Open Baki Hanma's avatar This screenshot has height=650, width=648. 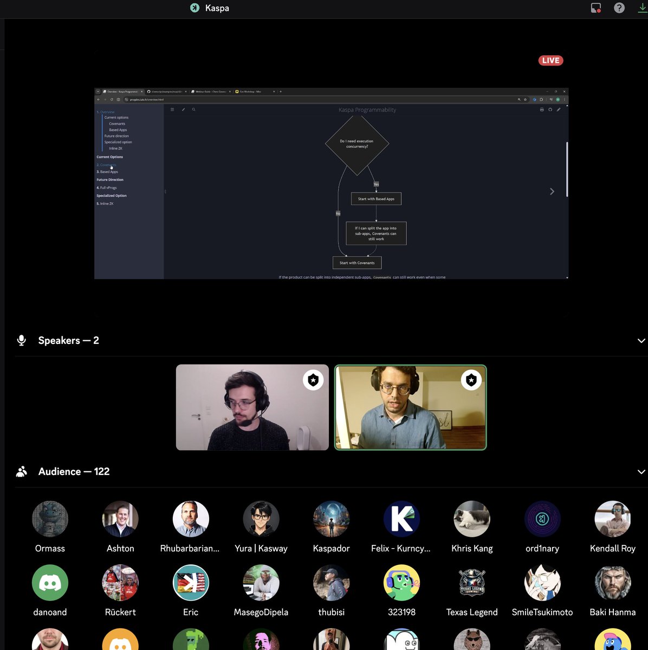coord(613,583)
